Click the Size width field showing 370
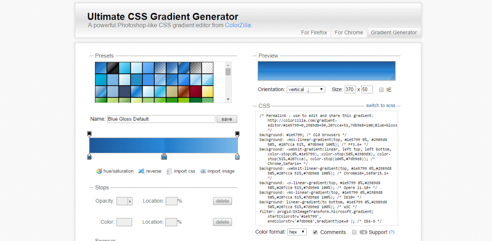This screenshot has height=241, width=492. pyautogui.click(x=350, y=90)
